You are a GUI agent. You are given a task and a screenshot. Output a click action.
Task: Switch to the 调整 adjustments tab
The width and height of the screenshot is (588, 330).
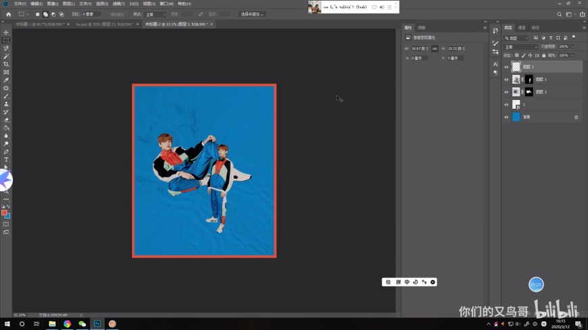422,28
